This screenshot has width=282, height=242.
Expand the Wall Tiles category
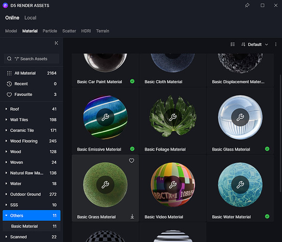coord(6,120)
